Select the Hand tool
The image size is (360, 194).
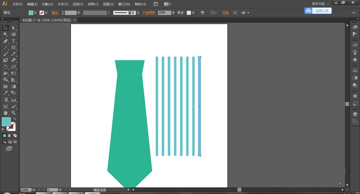6,113
